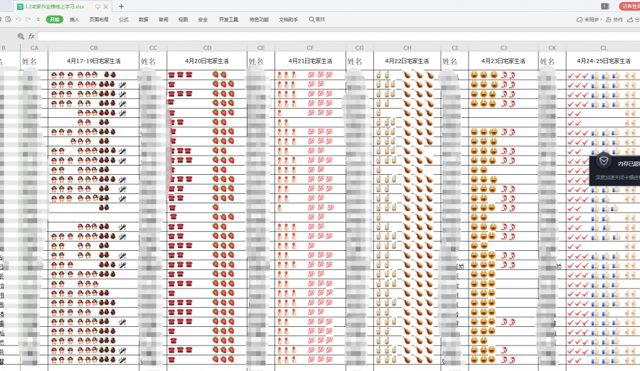Expand the quick access toolbar dropdown
The height and width of the screenshot is (371, 640).
click(38, 19)
